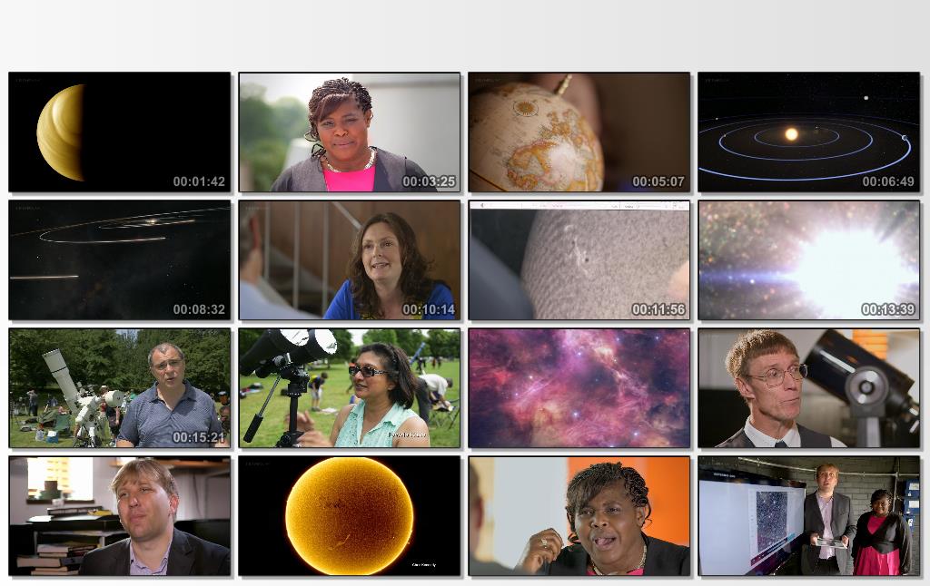Open the thumbnail of man beside white telescope

point(119,388)
